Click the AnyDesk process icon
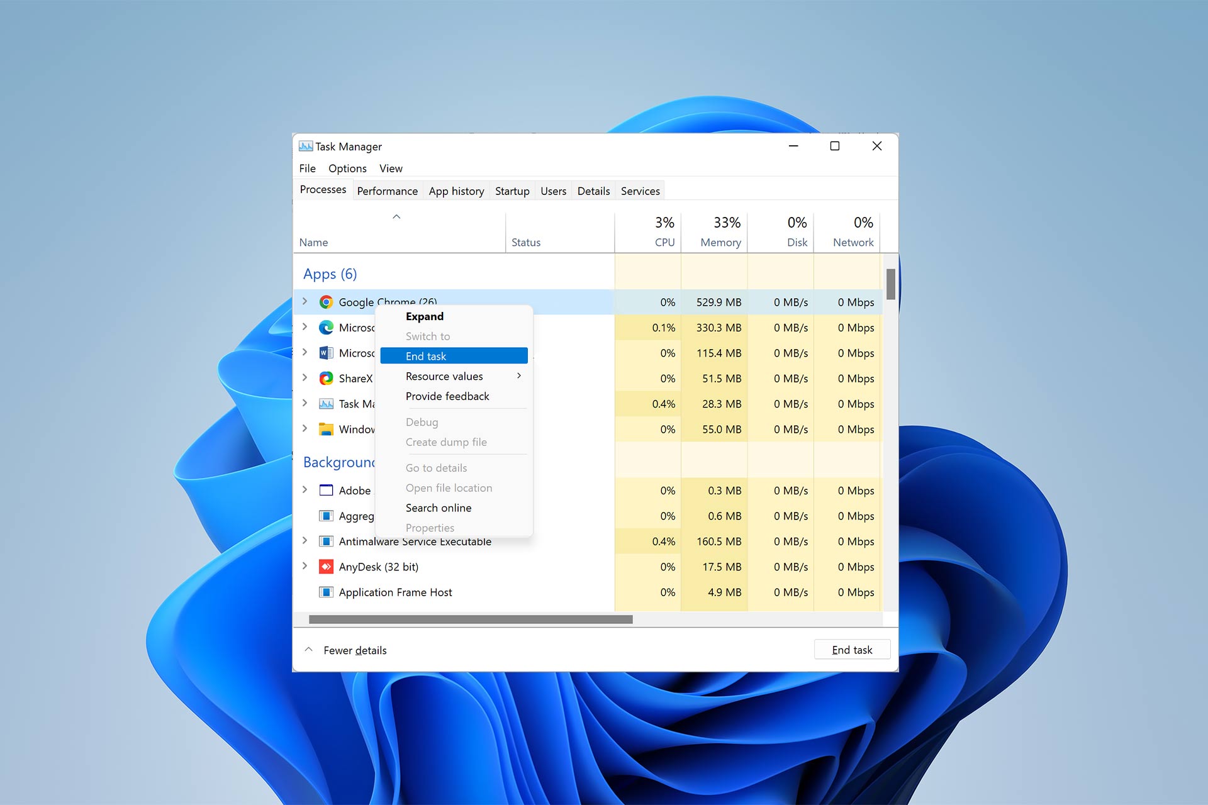Image resolution: width=1208 pixels, height=805 pixels. (326, 567)
